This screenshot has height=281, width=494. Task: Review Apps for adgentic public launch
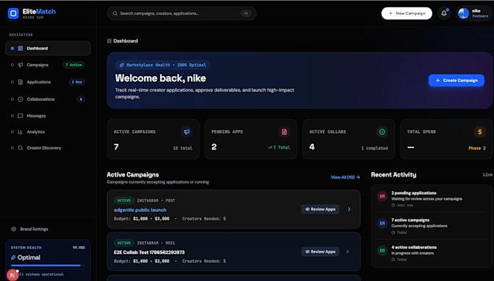click(320, 209)
